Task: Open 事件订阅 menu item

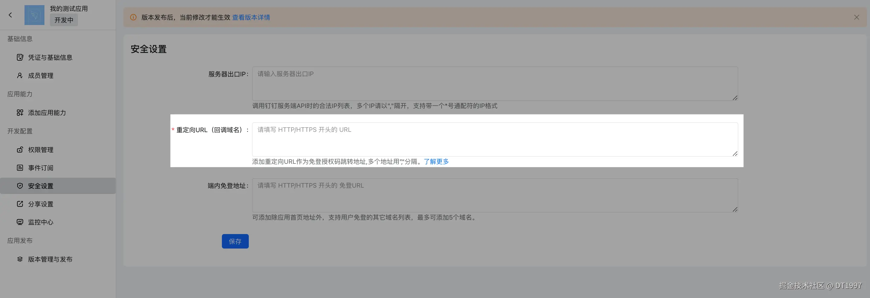Action: (x=58, y=168)
